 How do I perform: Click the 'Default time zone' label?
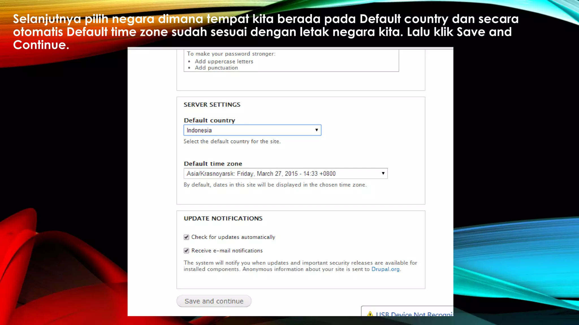pos(213,164)
